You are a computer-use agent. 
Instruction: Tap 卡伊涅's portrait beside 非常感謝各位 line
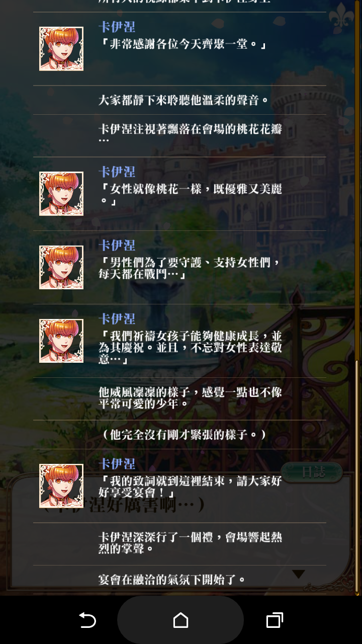click(x=61, y=49)
